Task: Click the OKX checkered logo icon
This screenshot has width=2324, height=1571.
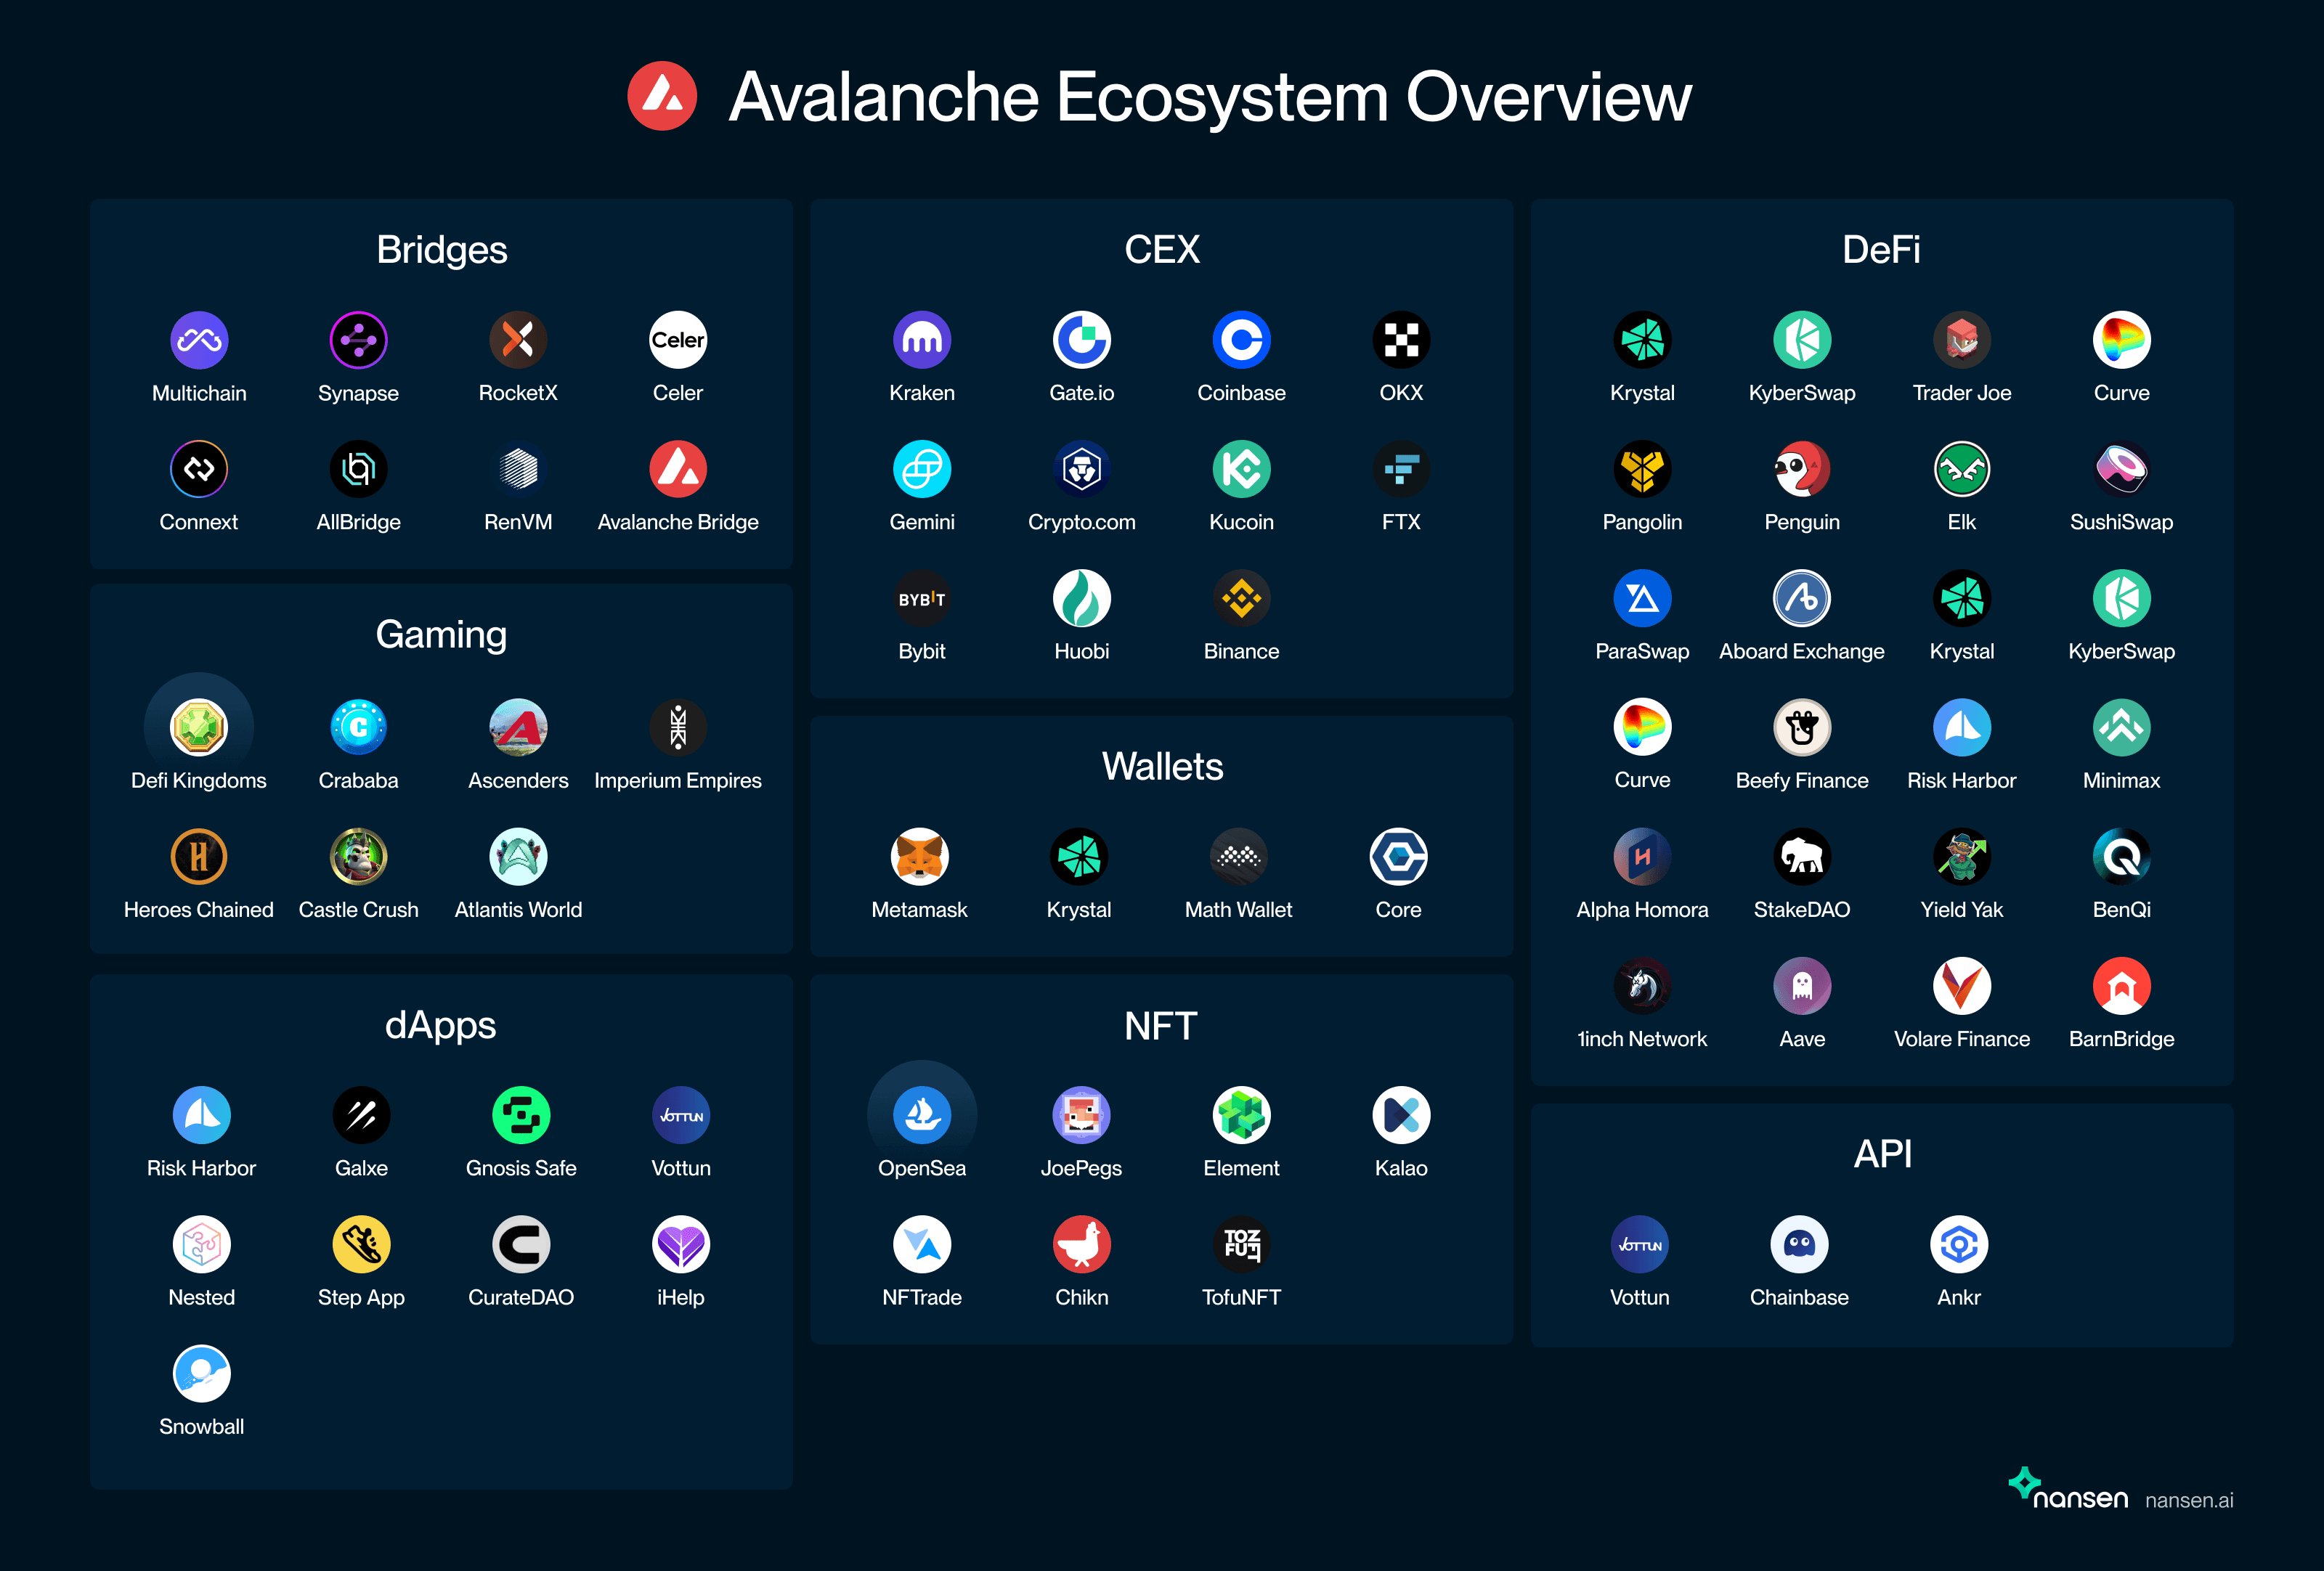Action: (x=1401, y=340)
